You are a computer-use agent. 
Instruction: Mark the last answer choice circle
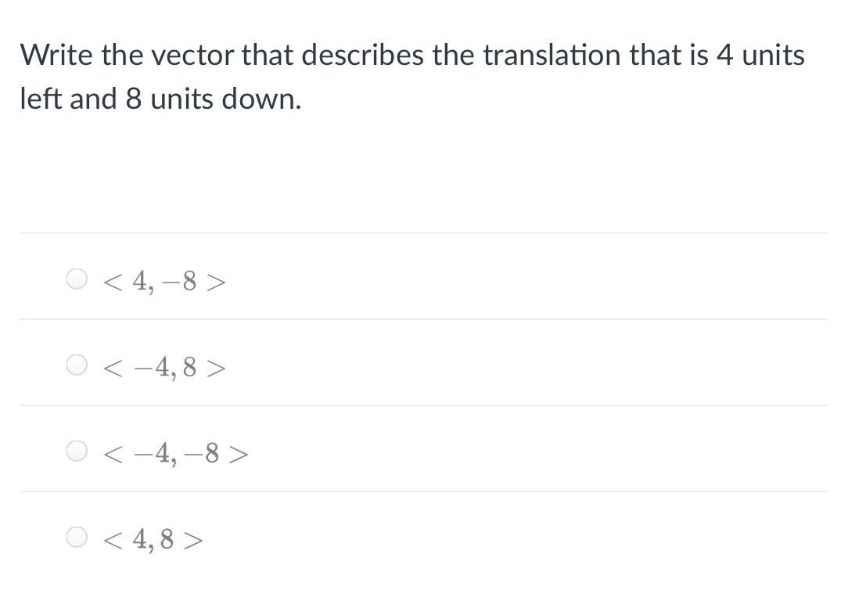(x=77, y=537)
